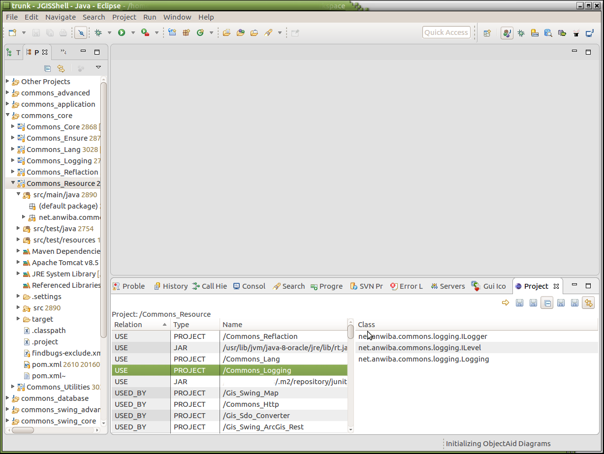Select the /Commons_Reflaction dependency row
The width and height of the screenshot is (604, 454).
(229, 336)
